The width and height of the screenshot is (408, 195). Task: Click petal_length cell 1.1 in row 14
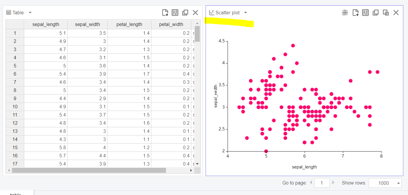click(x=129, y=139)
